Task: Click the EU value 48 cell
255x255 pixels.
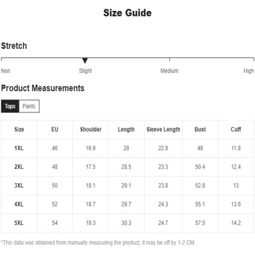Action: pos(55,167)
